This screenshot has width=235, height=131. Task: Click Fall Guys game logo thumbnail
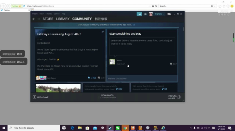click(41, 78)
